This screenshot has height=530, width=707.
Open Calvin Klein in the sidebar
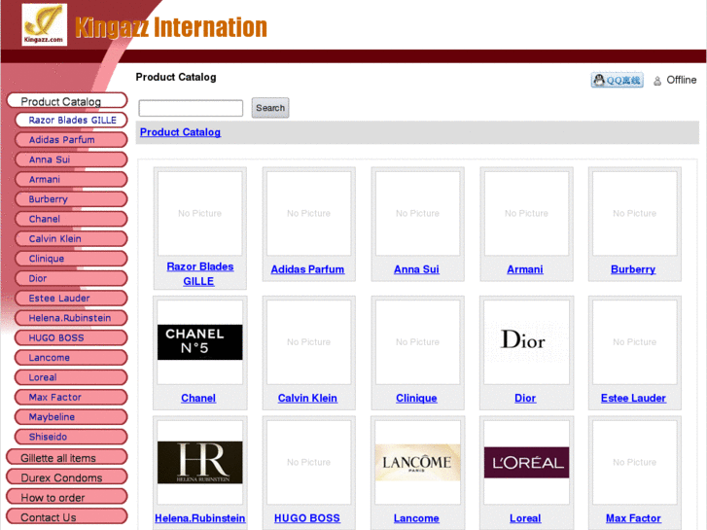click(x=71, y=239)
